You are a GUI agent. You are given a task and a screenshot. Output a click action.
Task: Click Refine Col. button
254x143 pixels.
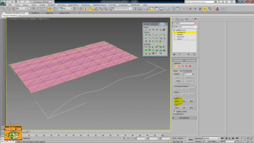184,101
